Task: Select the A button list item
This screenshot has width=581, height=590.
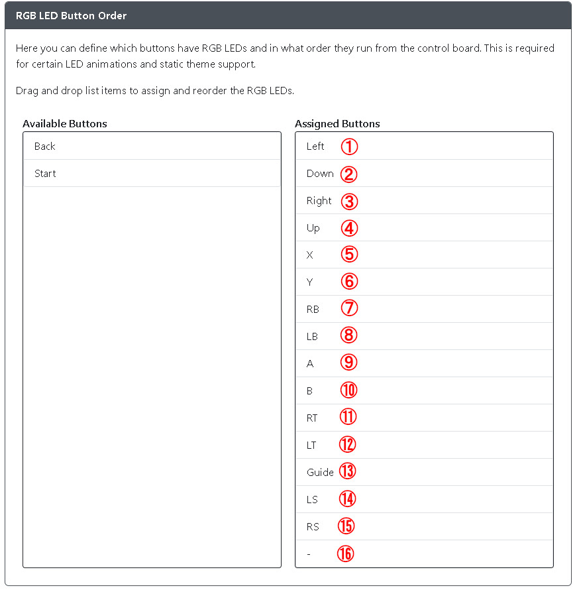Action: click(x=424, y=363)
